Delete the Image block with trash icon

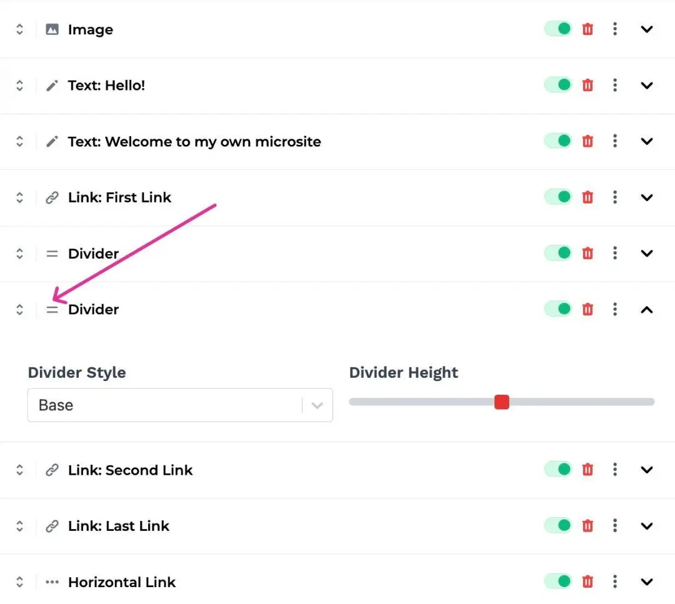(587, 29)
